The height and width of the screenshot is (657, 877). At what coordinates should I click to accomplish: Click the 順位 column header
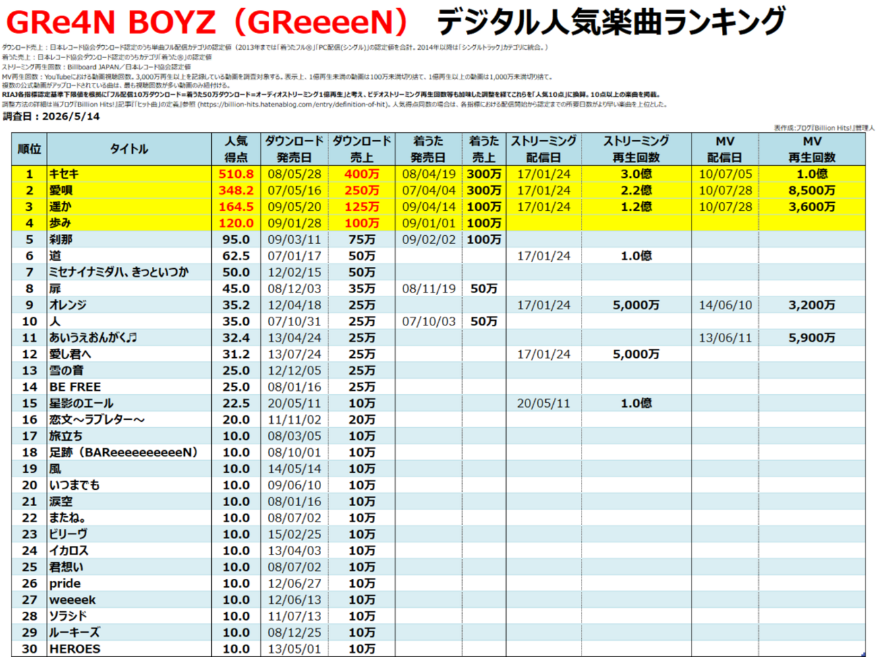point(29,149)
